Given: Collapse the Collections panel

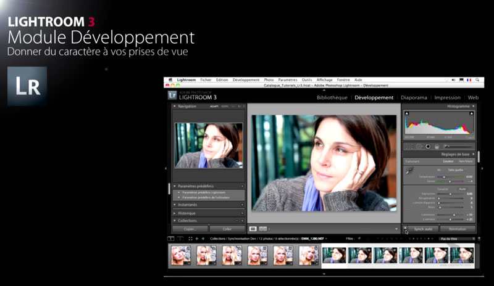Looking at the screenshot, I should coord(175,221).
